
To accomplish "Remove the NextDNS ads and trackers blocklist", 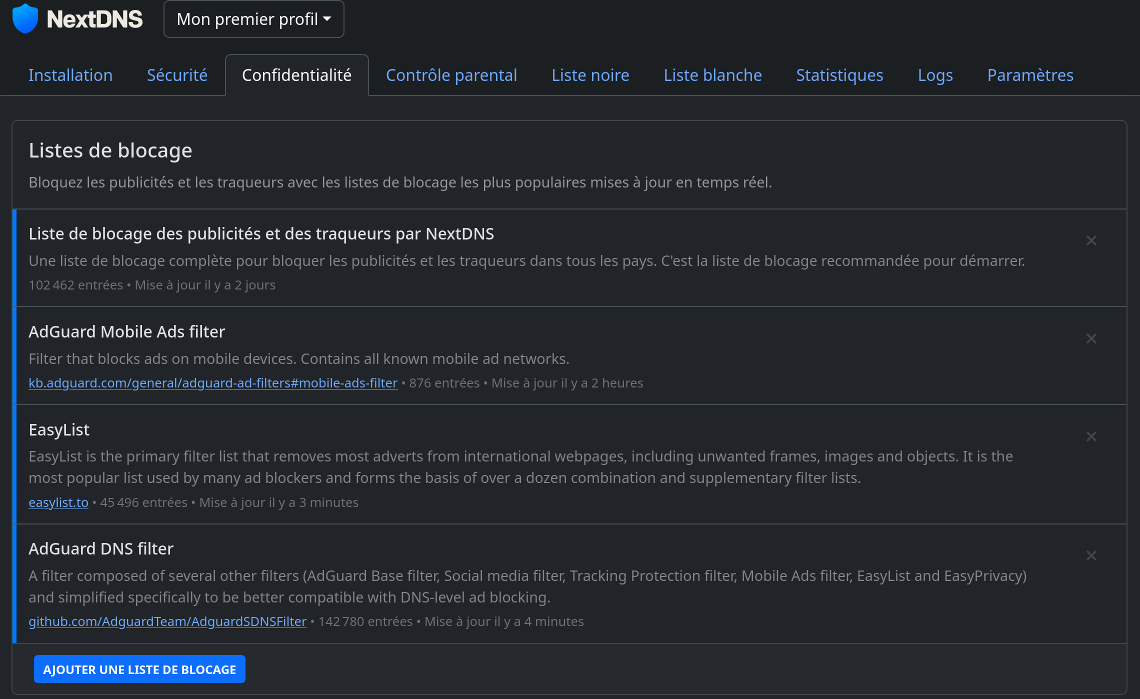I will 1091,241.
